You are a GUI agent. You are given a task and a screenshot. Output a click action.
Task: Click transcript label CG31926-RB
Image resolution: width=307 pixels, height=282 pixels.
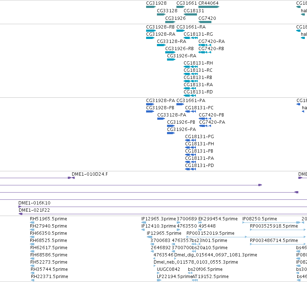[180, 49]
